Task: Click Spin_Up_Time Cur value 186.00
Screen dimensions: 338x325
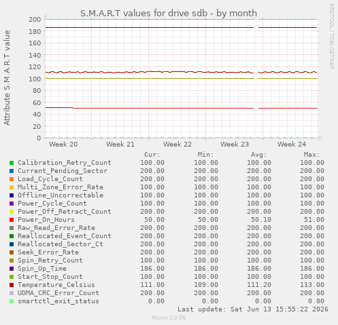Action: (x=152, y=269)
